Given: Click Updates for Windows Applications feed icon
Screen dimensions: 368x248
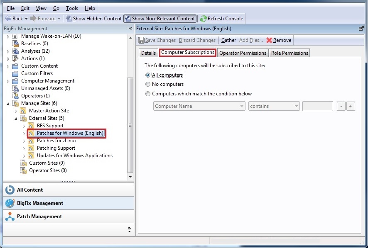Looking at the screenshot, I should (x=31, y=156).
